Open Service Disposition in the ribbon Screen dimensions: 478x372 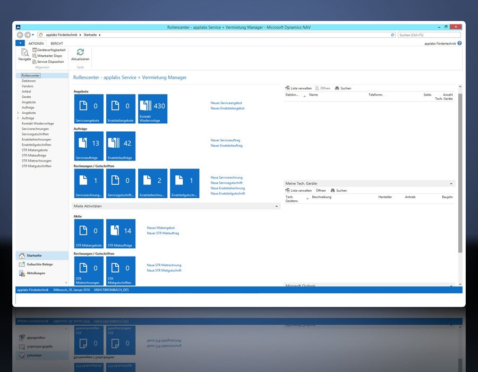[x=48, y=62]
